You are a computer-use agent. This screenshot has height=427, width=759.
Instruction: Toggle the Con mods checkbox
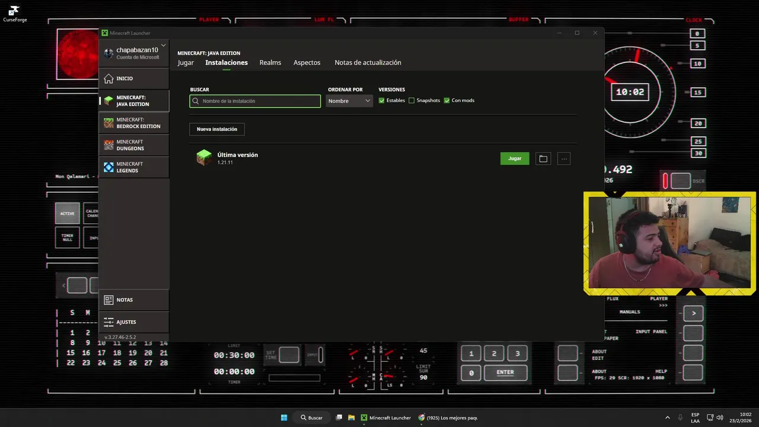tap(447, 100)
